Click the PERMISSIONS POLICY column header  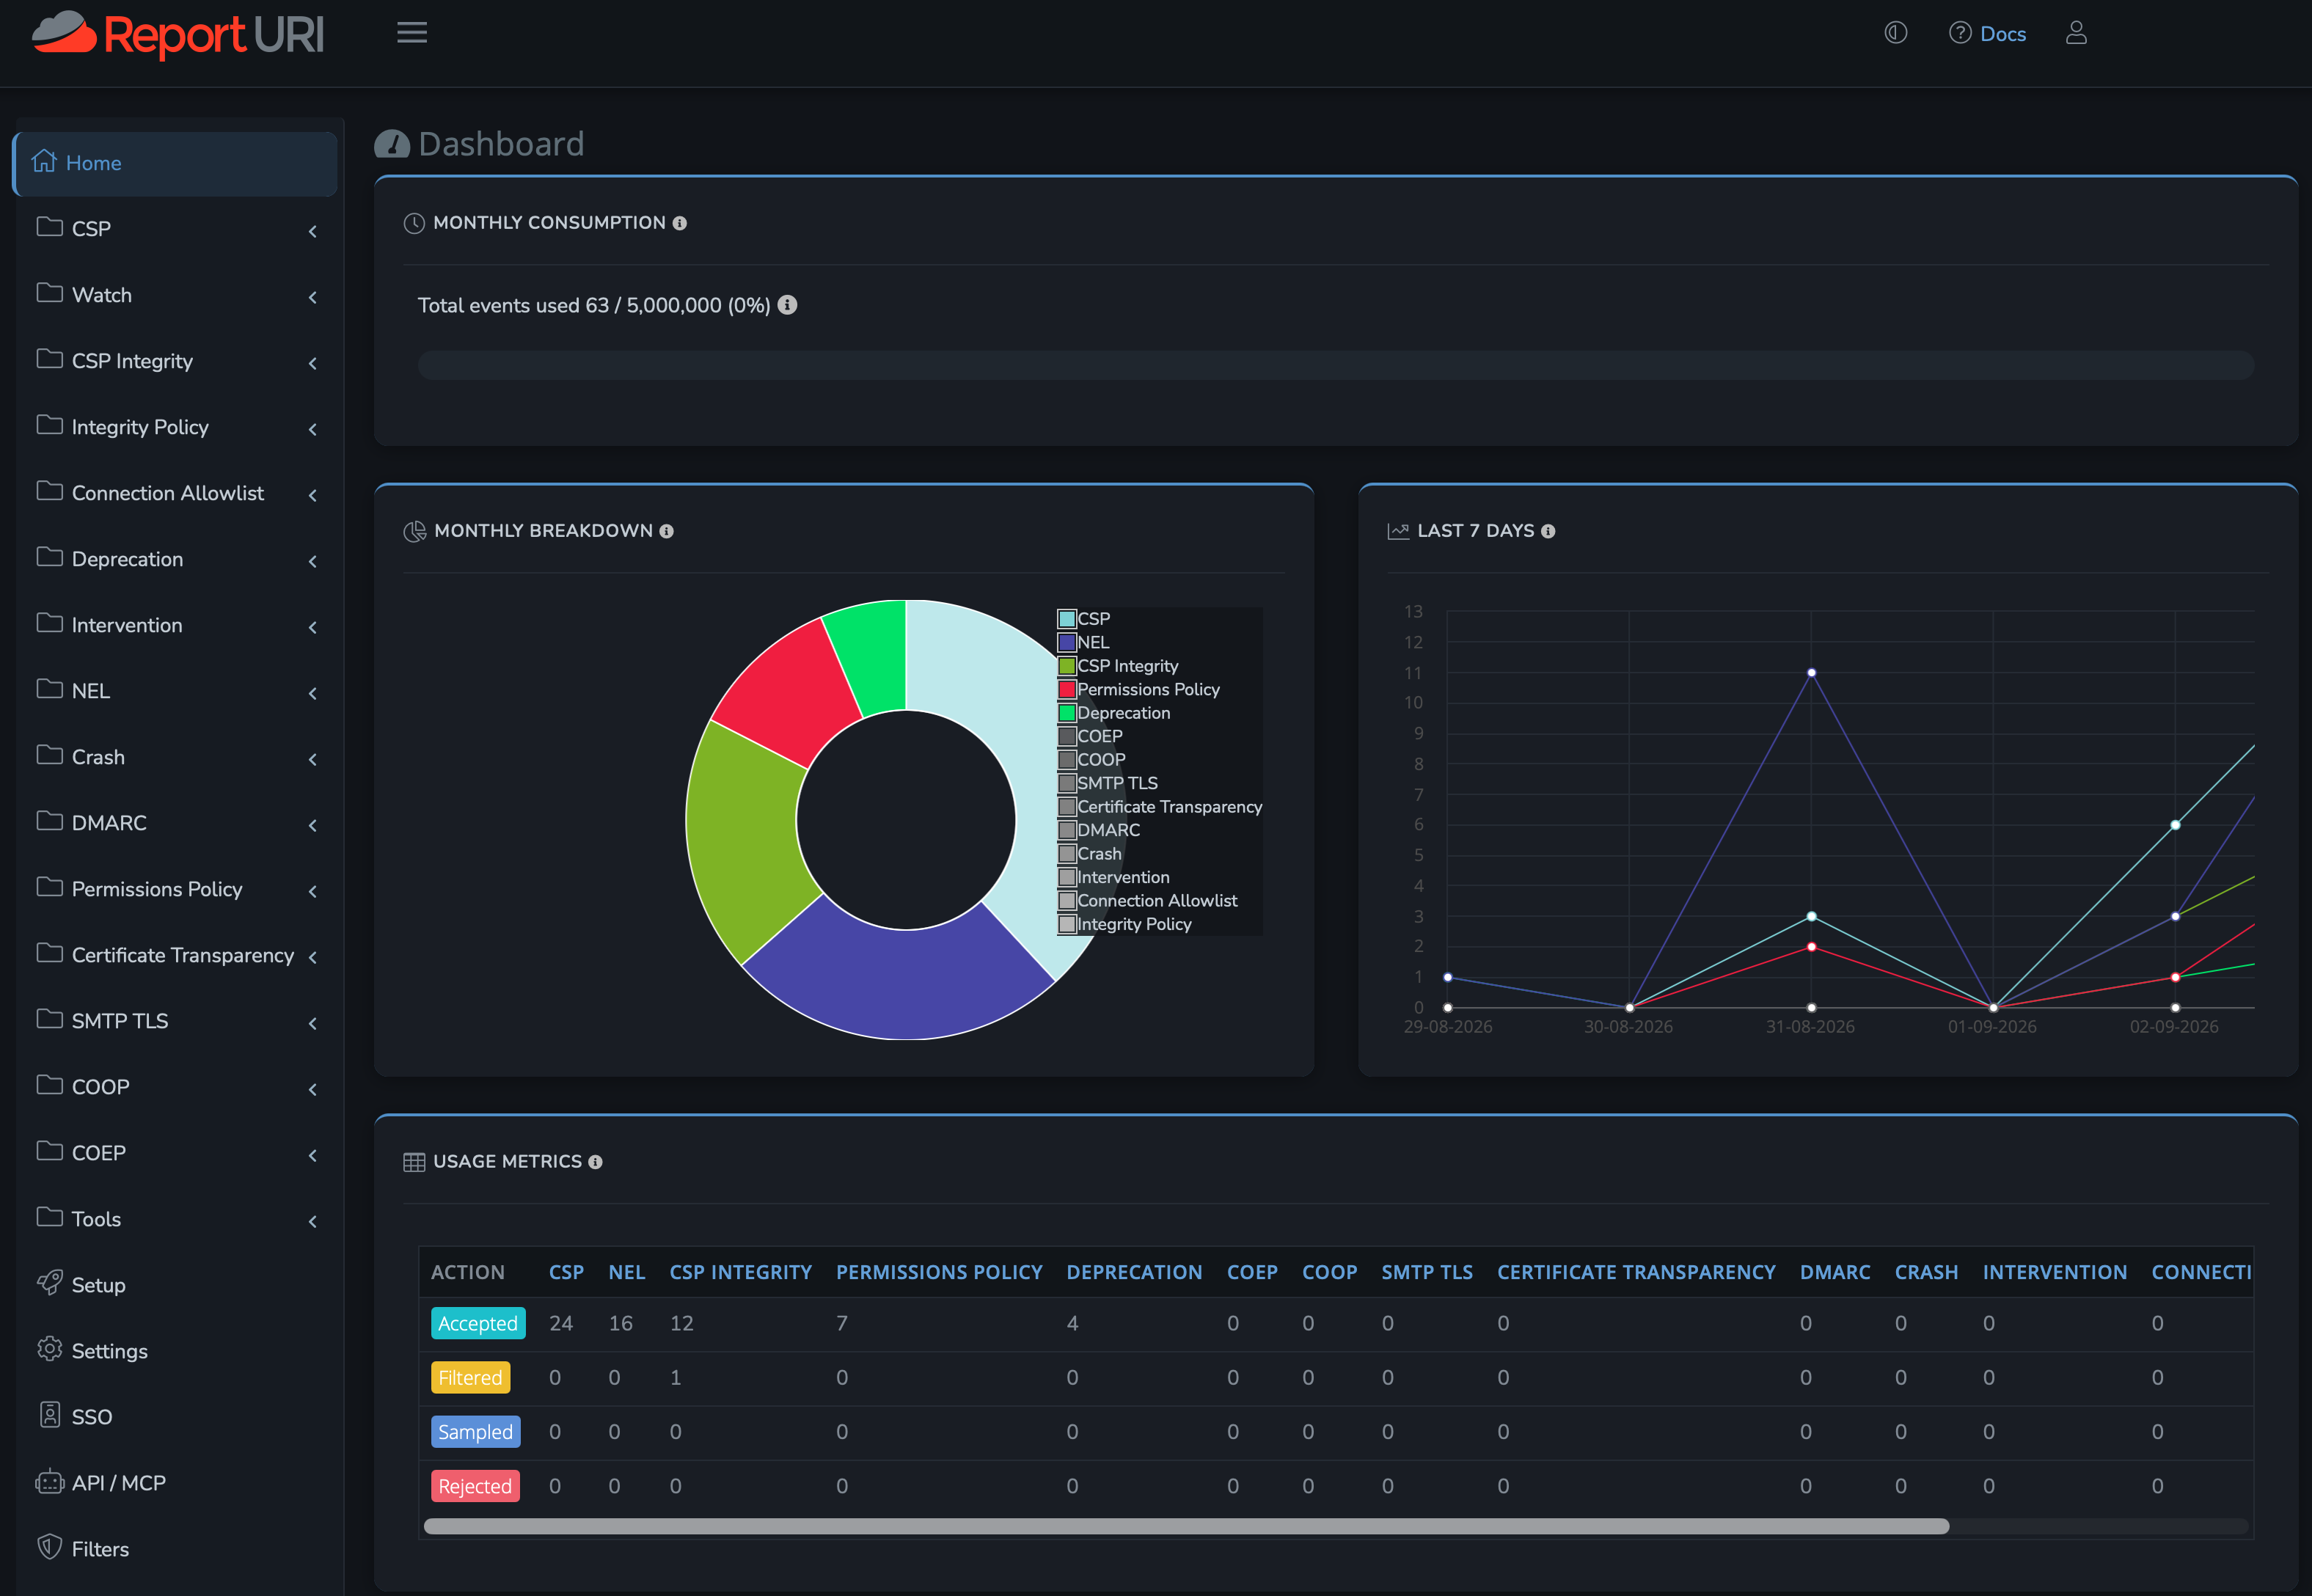[939, 1272]
